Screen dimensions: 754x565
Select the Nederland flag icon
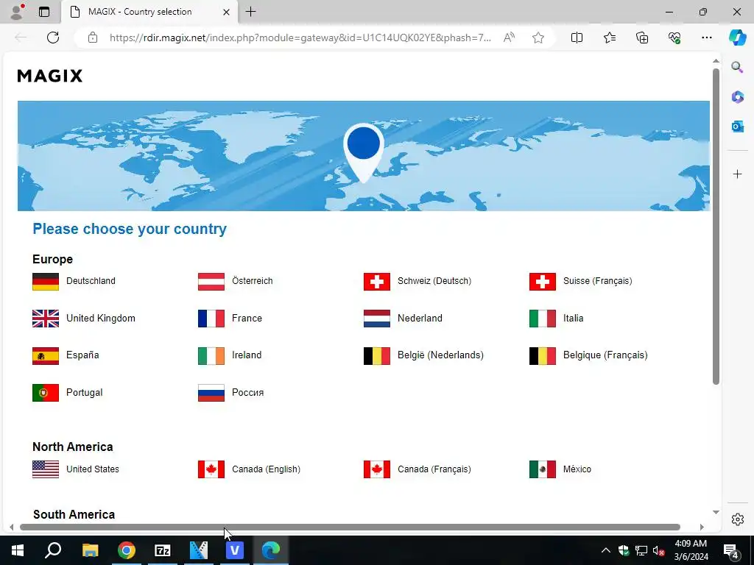tap(377, 319)
